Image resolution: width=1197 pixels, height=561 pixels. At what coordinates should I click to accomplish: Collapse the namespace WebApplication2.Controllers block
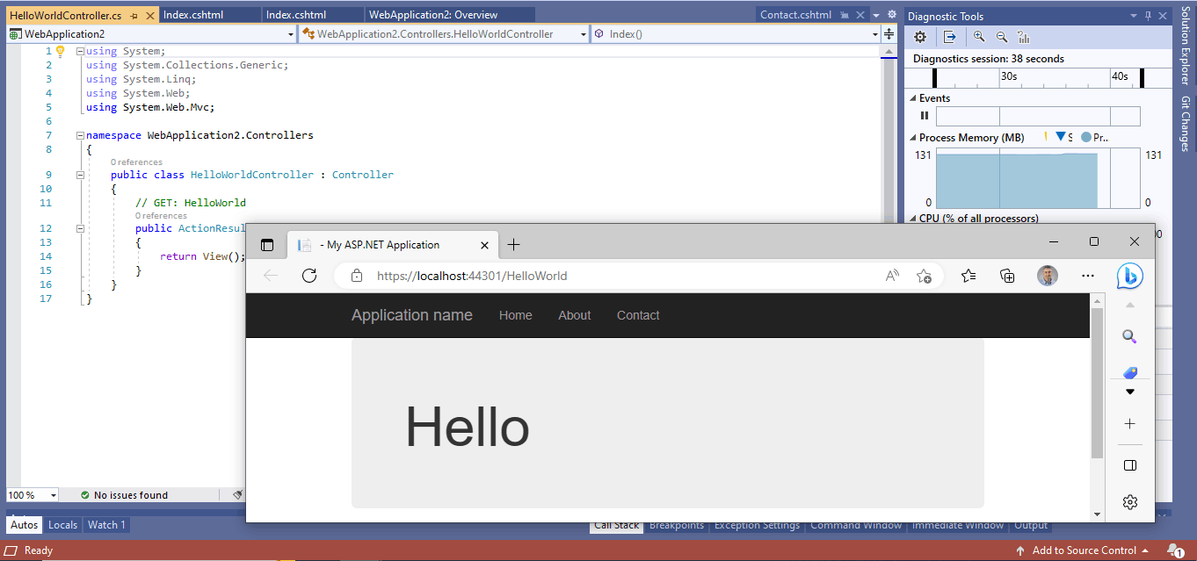coord(80,135)
